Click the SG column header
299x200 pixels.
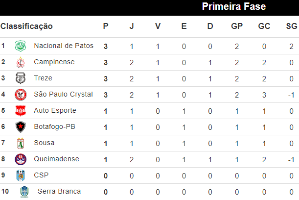pos(291,26)
